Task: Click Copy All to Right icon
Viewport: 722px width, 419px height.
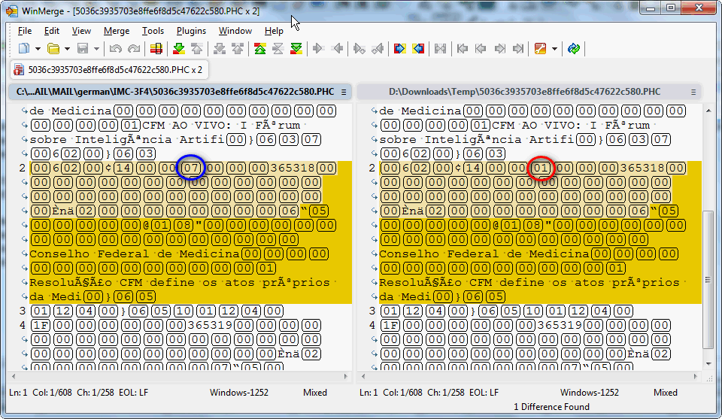Action: click(399, 49)
